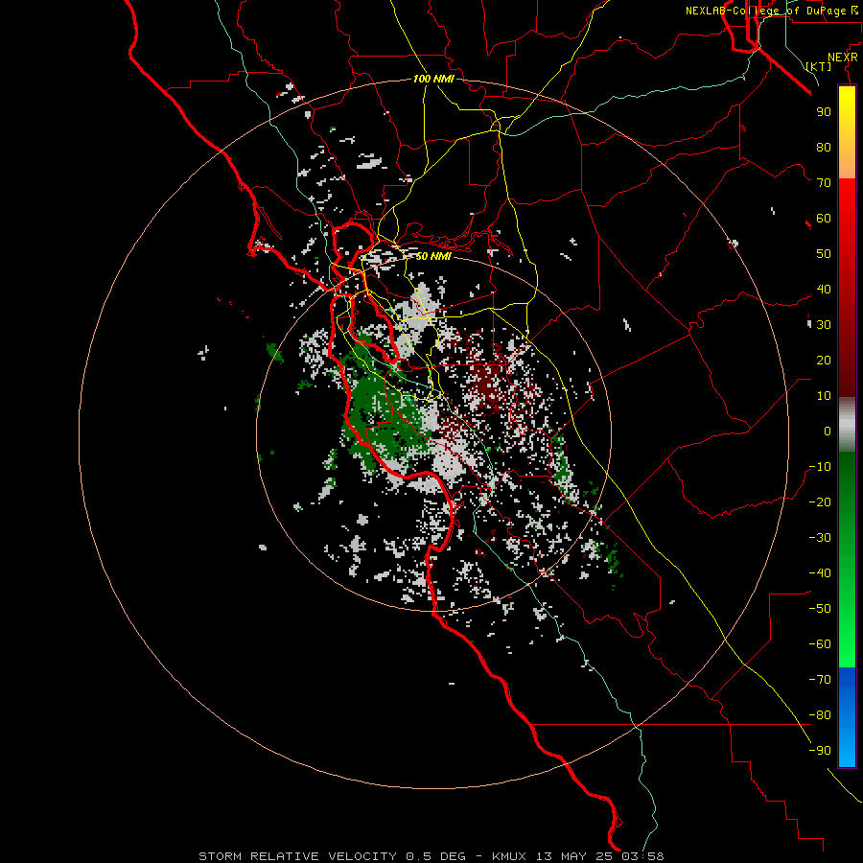Screen dimensions: 863x863
Task: Click the -10 value on velocity scale
Action: pyautogui.click(x=820, y=467)
